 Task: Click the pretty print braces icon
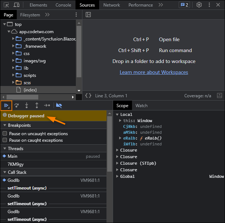click(88, 95)
